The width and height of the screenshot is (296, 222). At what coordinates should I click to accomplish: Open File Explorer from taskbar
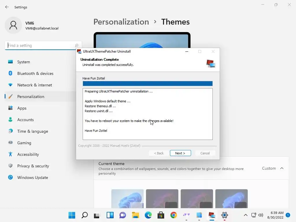(136, 215)
